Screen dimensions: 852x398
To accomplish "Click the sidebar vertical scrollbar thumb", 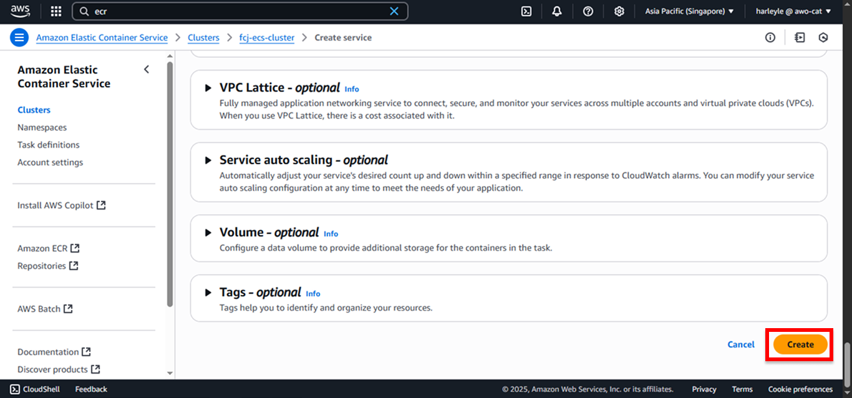I will click(170, 184).
